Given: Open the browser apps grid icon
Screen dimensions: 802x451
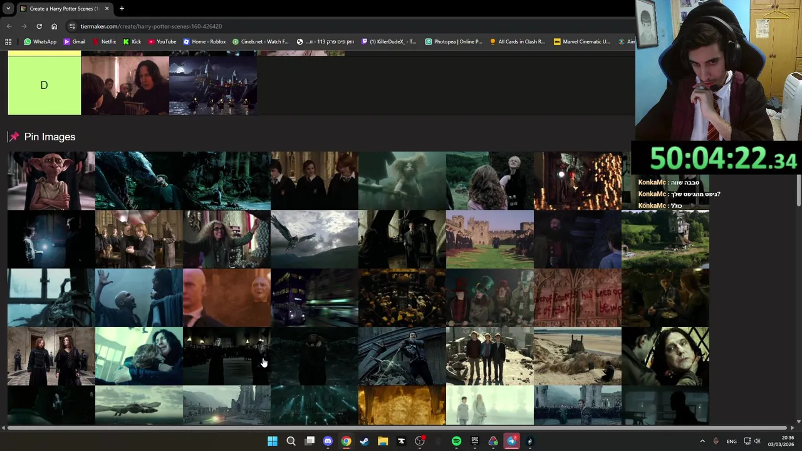Looking at the screenshot, I should (x=8, y=41).
